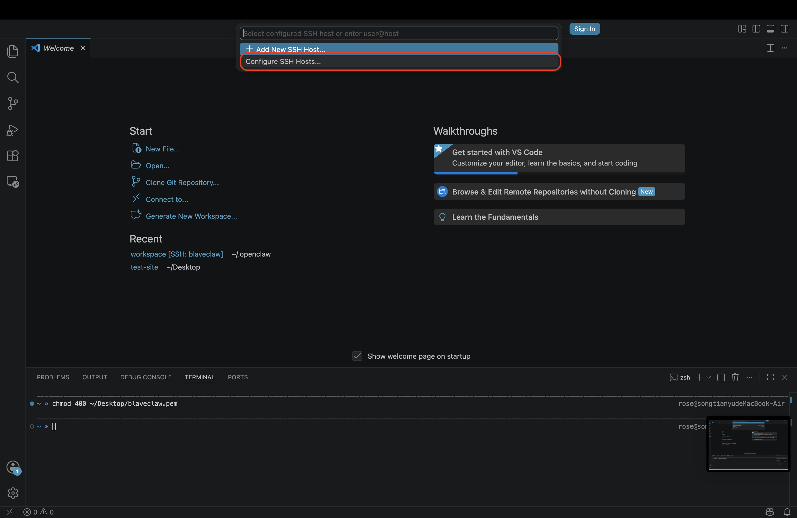Click the SSH host input field

[x=398, y=34]
